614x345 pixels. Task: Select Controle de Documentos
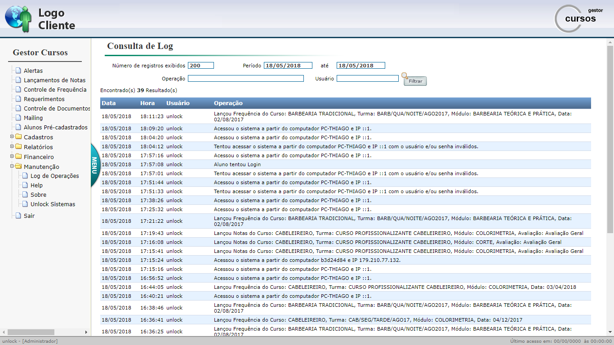(x=57, y=109)
